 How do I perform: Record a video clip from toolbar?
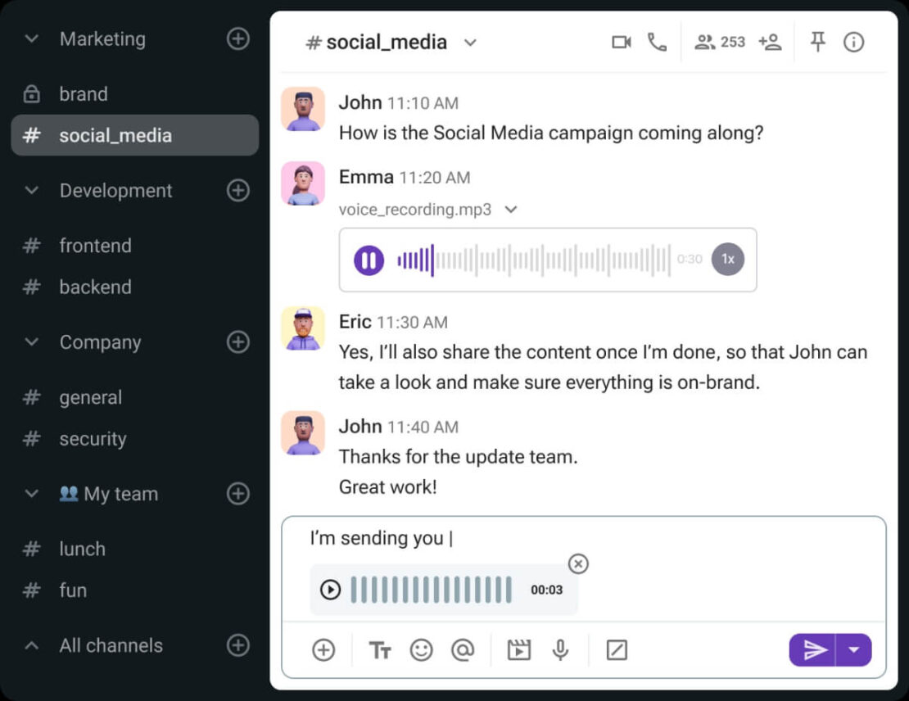tap(519, 650)
